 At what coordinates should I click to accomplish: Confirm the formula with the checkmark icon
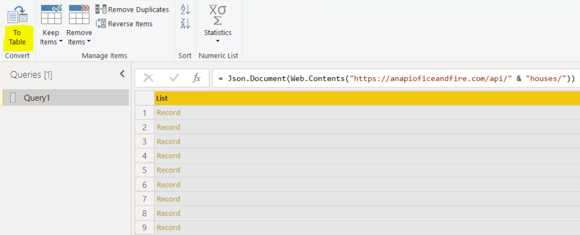pyautogui.click(x=174, y=78)
